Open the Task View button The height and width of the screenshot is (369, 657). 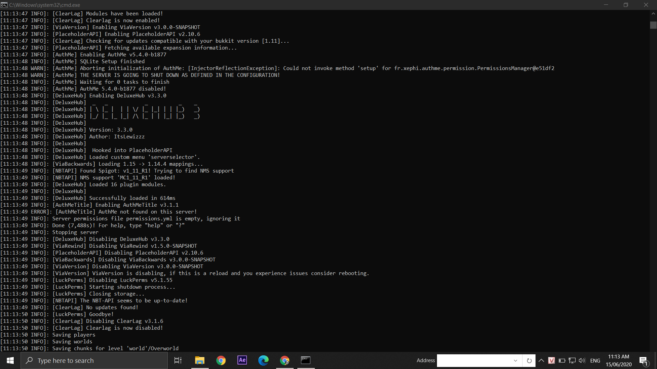pyautogui.click(x=178, y=360)
